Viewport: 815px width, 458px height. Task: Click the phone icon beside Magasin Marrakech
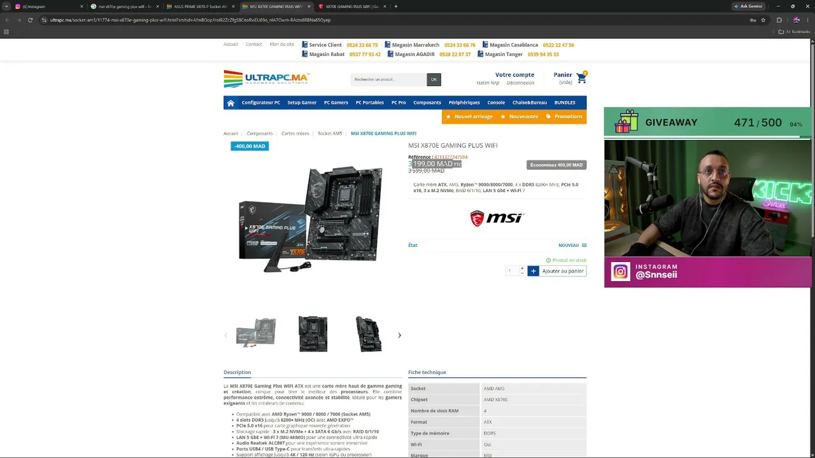(x=387, y=45)
